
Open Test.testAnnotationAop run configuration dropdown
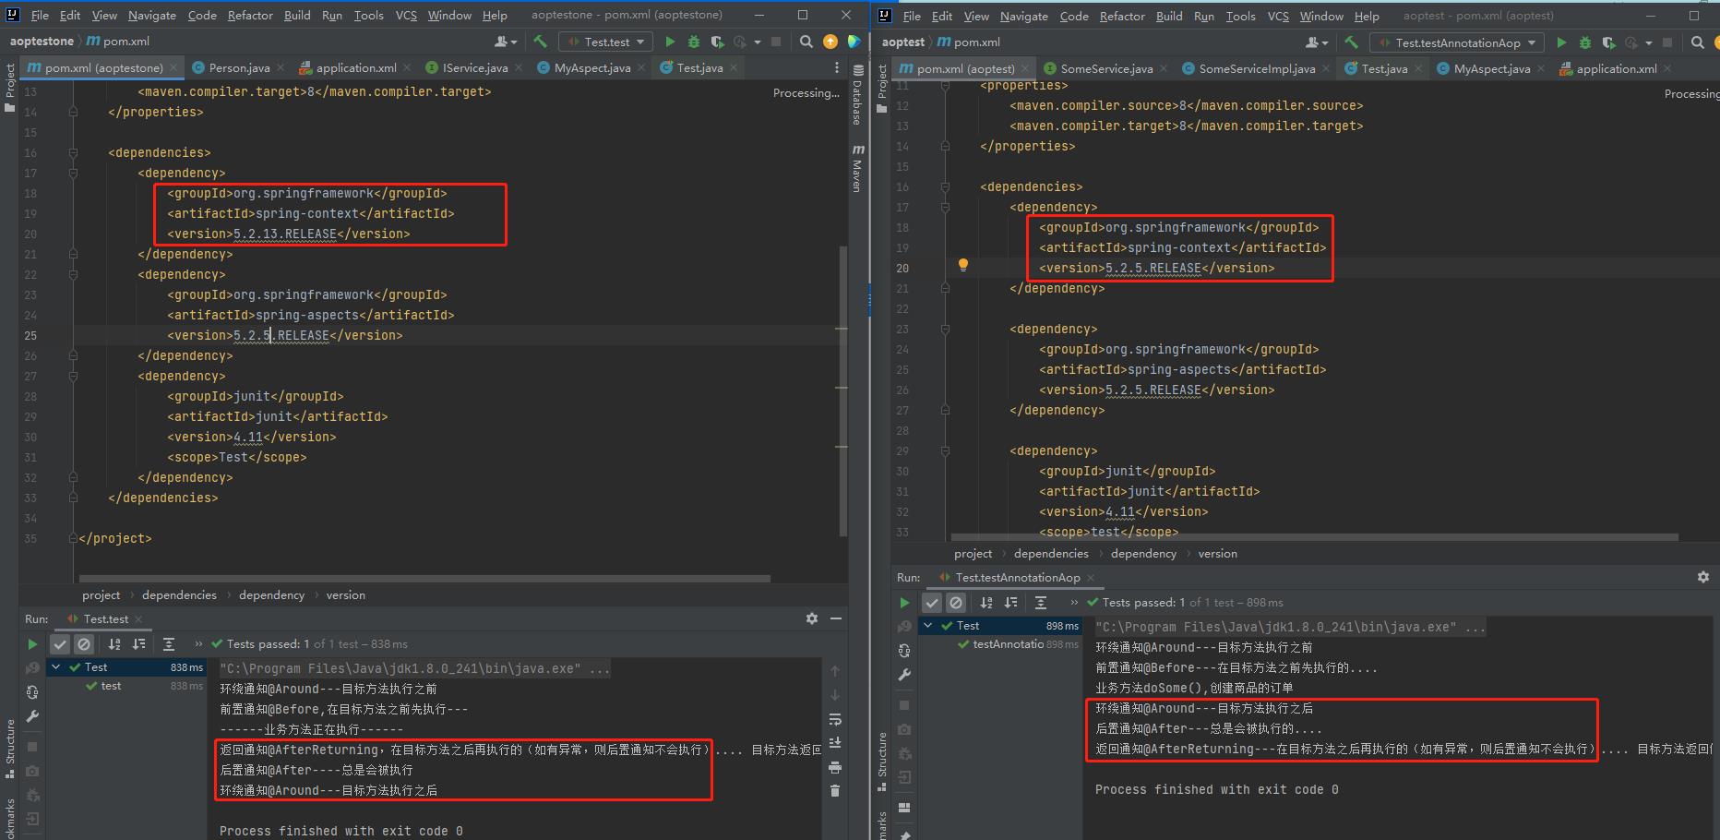point(1457,42)
